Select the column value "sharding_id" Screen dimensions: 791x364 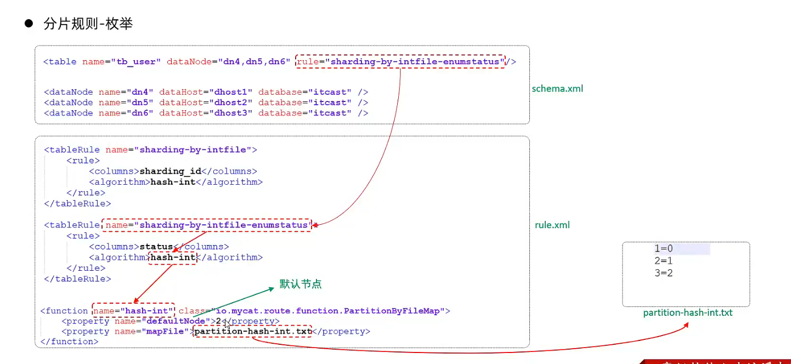tap(171, 171)
